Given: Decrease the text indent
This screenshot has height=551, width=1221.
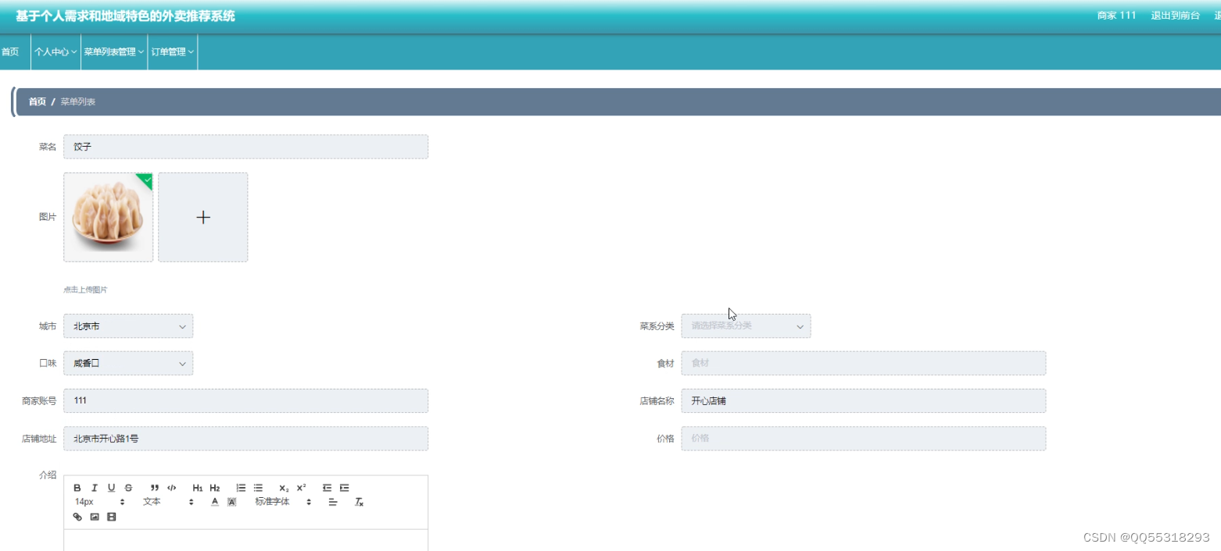Looking at the screenshot, I should click(x=327, y=488).
